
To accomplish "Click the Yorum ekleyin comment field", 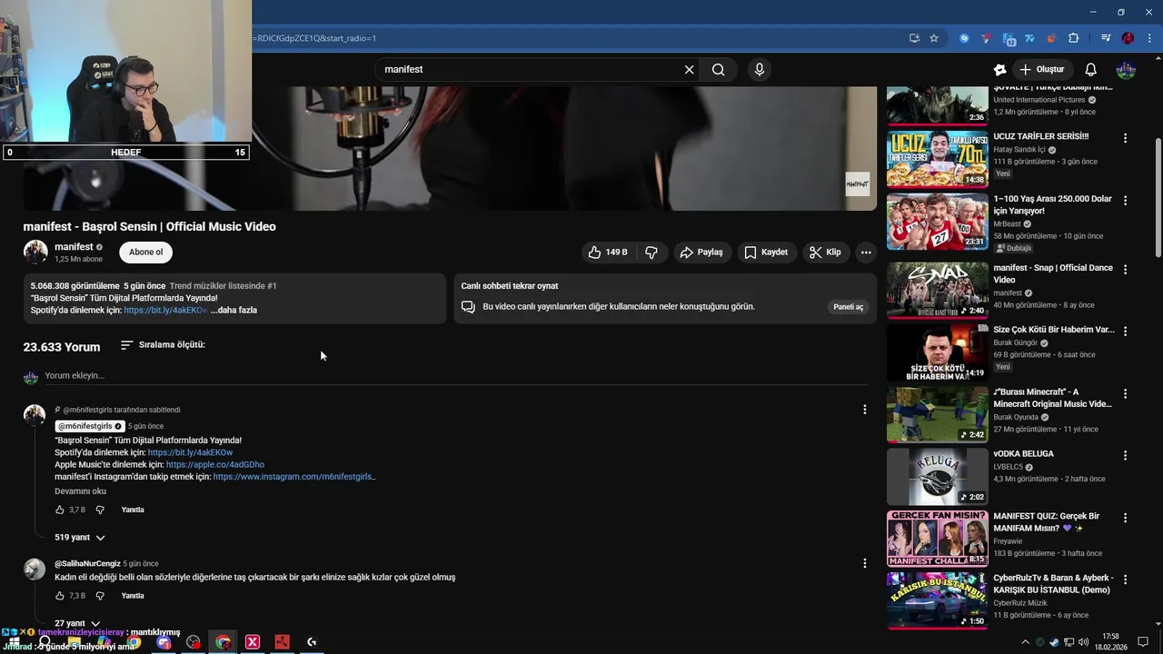I will click(454, 375).
